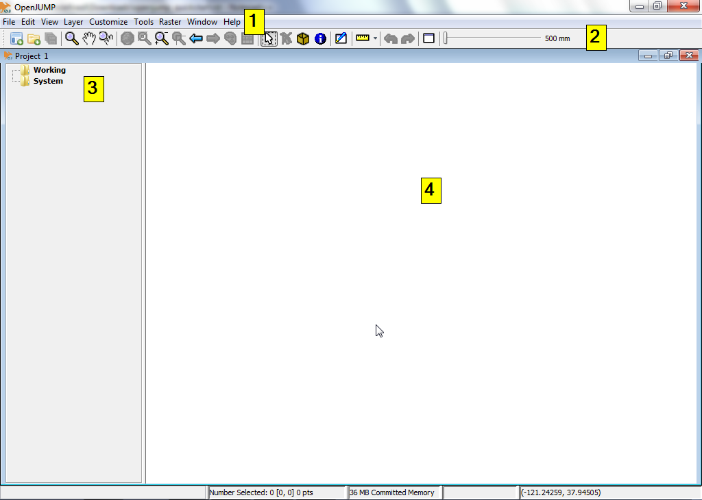702x500 pixels.
Task: Click the greyed magnifier left of blue arrow
Action: click(179, 38)
